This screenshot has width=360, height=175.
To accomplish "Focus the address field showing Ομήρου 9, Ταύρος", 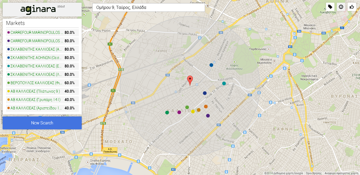I will pyautogui.click(x=149, y=8).
